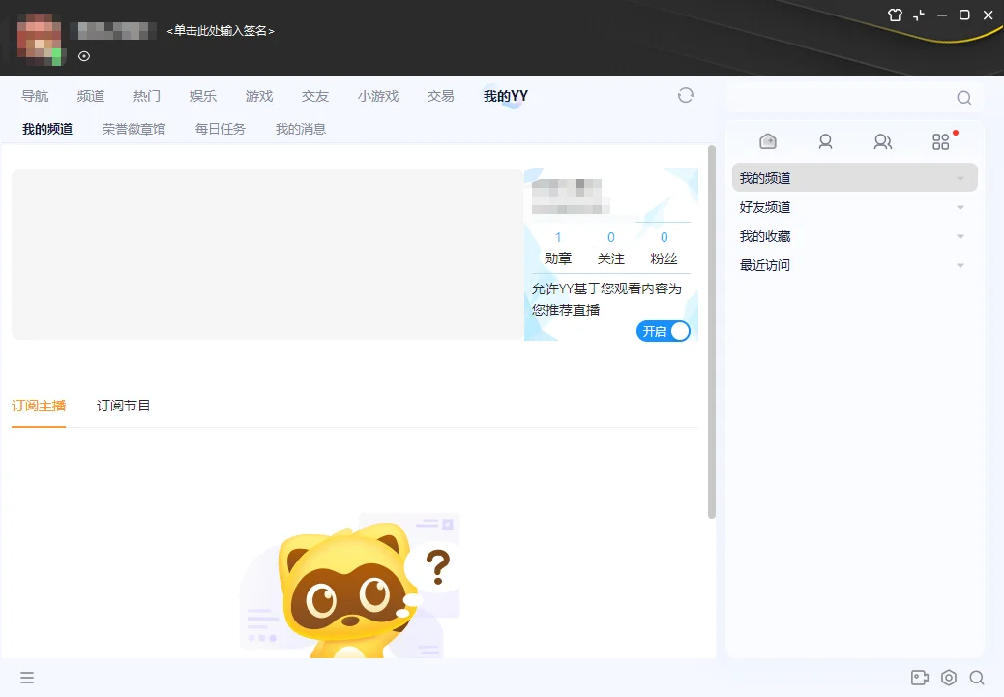Open the 热门 tab
The width and height of the screenshot is (1004, 697).
pos(147,96)
